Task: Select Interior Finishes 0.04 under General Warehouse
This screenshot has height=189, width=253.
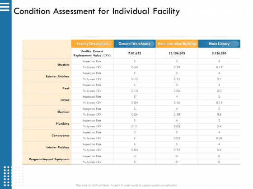Action: (135, 150)
